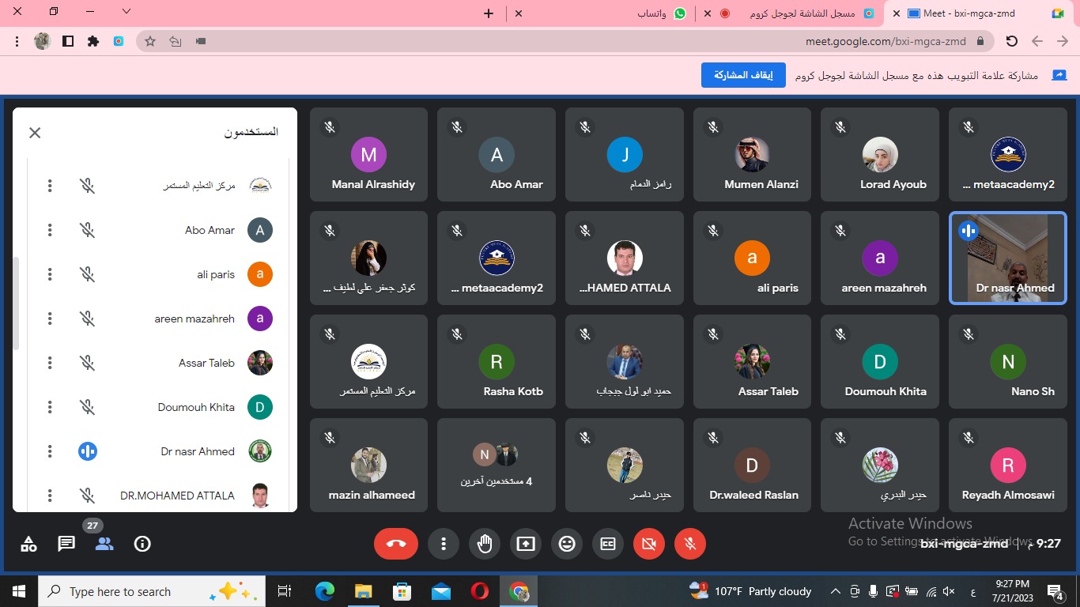Close the participants side panel
Viewport: 1080px width, 607px height.
[x=35, y=133]
